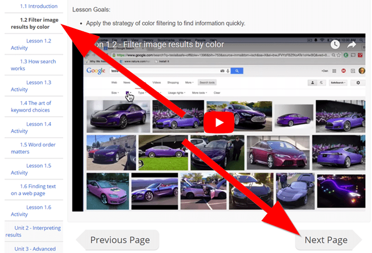Click the 'Lesson Goals:' heading text

point(91,10)
